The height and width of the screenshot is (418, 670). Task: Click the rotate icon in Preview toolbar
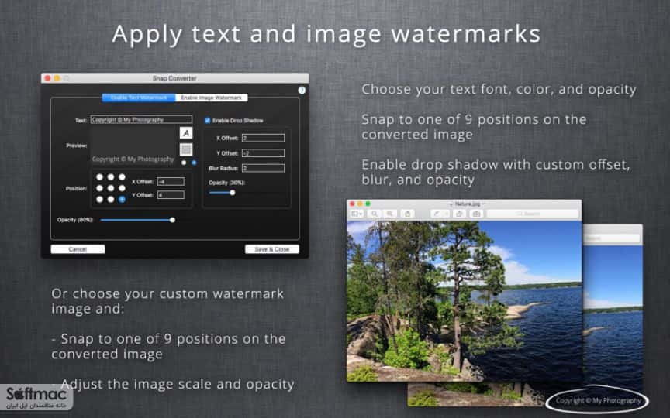(459, 214)
